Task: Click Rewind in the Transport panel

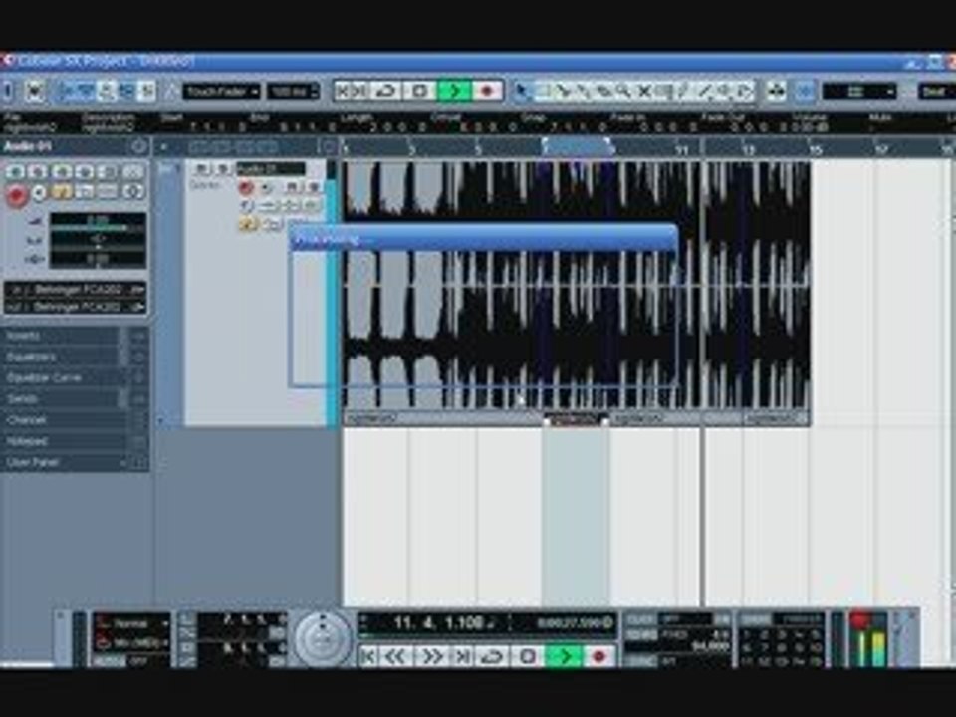Action: [395, 656]
